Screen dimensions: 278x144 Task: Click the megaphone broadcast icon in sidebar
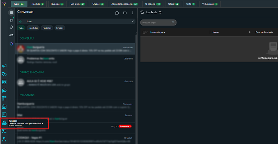click(4, 66)
